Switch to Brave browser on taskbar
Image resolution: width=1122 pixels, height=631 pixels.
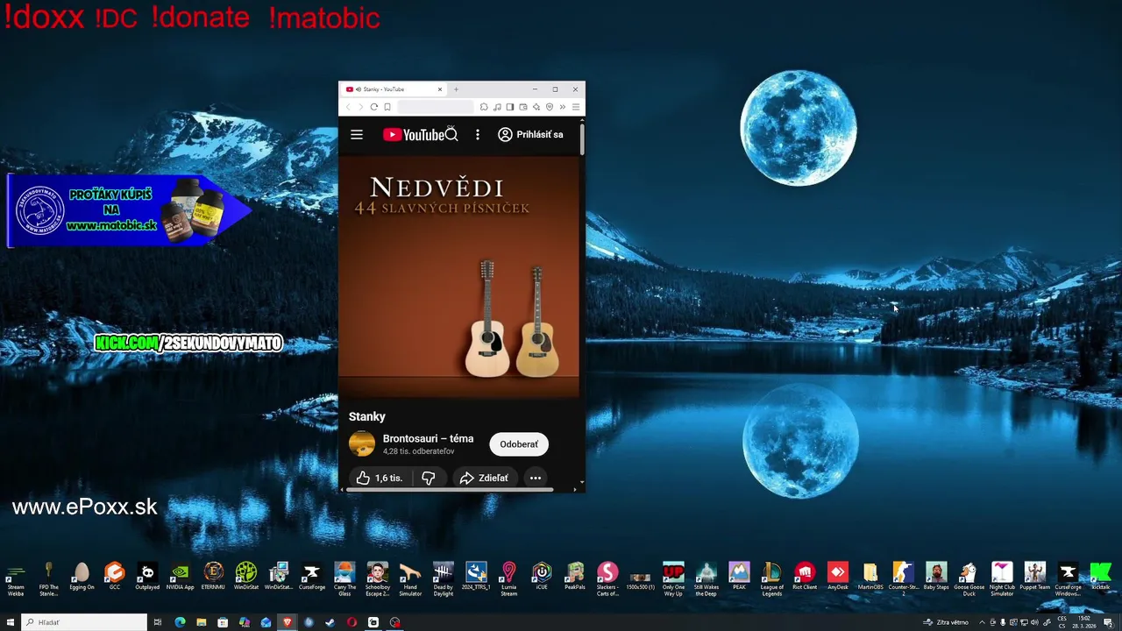click(x=287, y=622)
